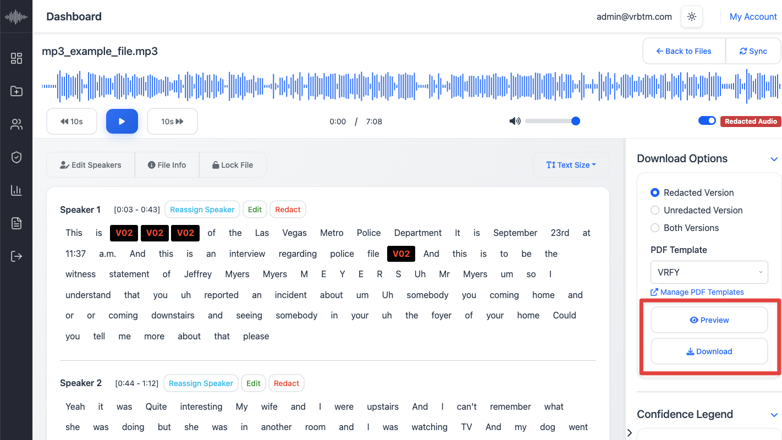Click the document icon in sidebar
Viewport: 782px width, 440px height.
(16, 223)
